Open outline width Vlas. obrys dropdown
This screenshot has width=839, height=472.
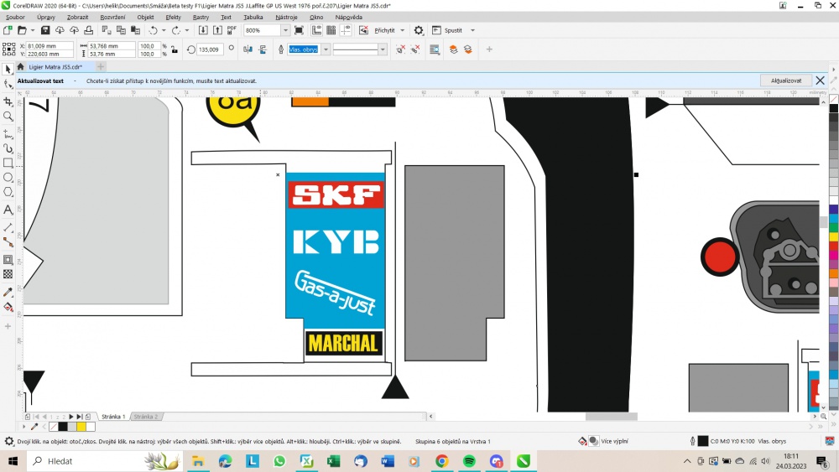[326, 49]
